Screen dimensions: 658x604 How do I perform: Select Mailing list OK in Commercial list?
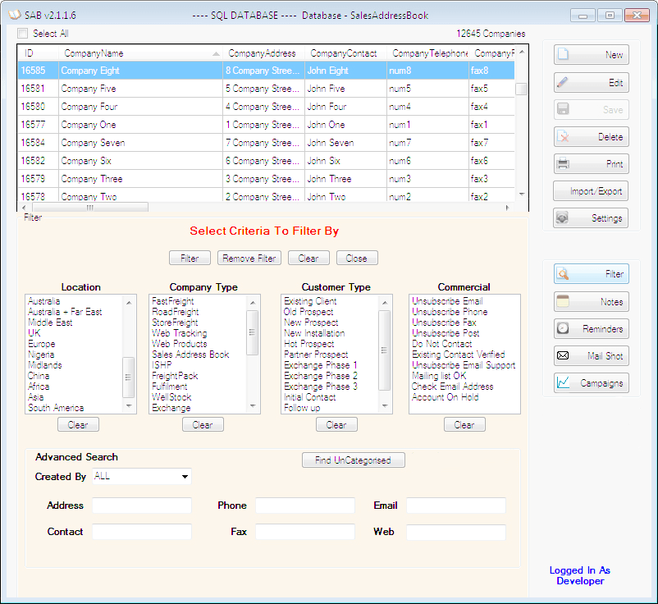[439, 376]
